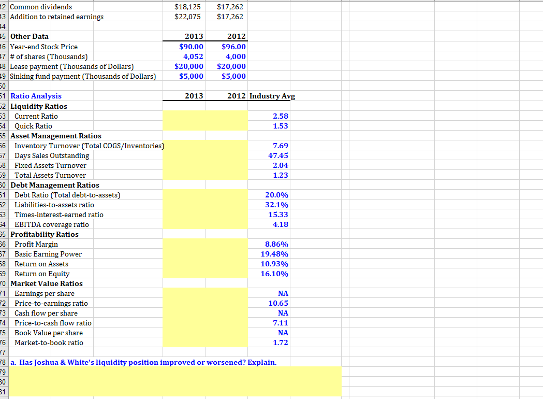
Task: Select the 'Other Data' header cell
Action: (x=30, y=36)
